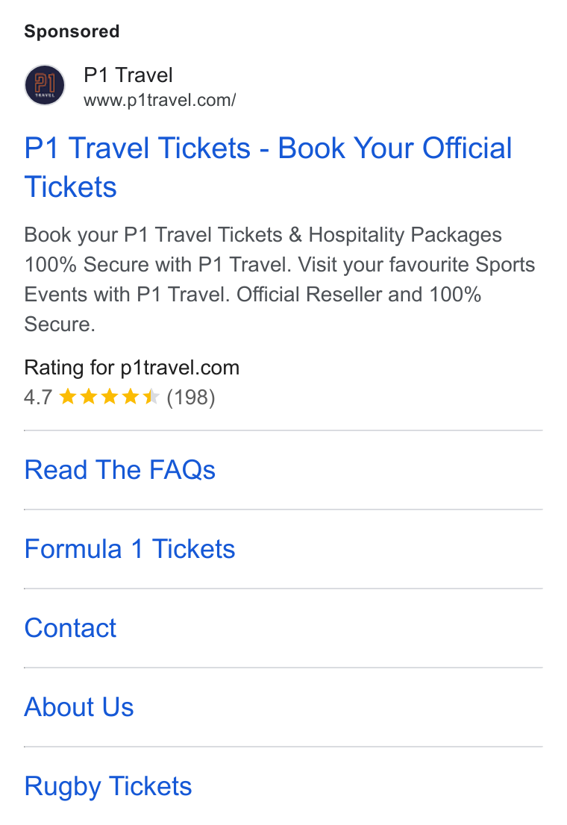Image resolution: width=567 pixels, height=825 pixels.
Task: Click the first gold rating star
Action: [x=68, y=396]
